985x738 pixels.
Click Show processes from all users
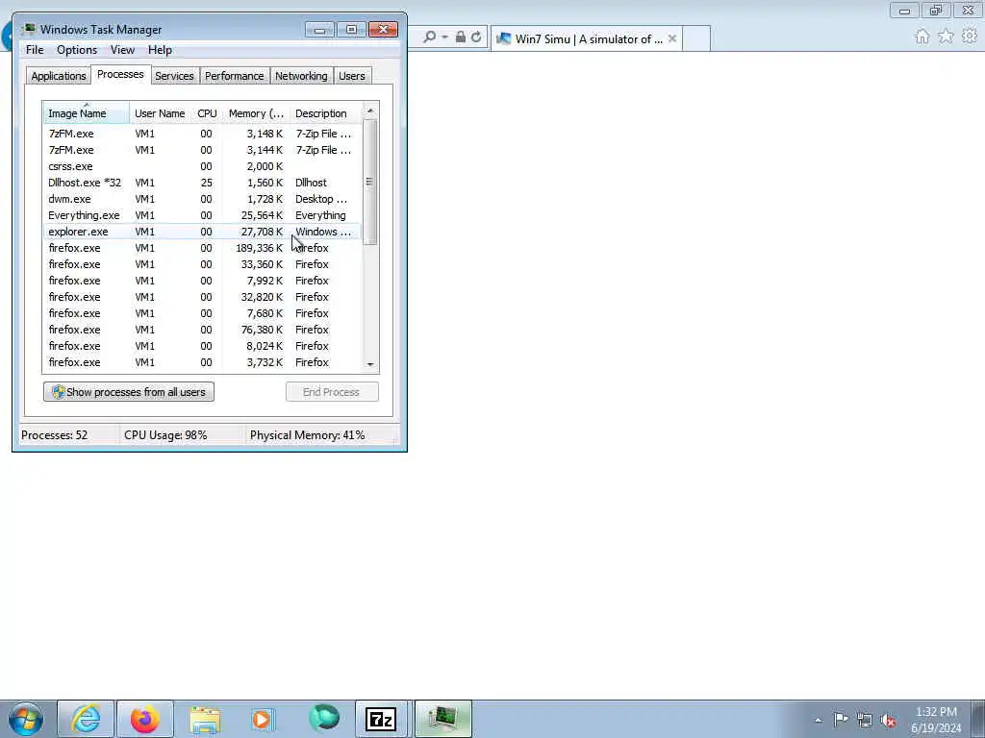tap(129, 392)
